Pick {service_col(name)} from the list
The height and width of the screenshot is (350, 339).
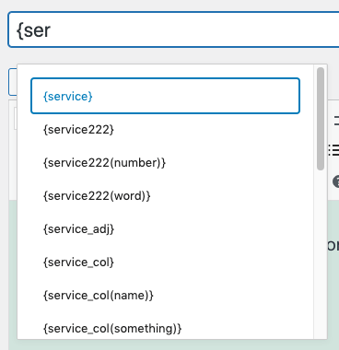[x=165, y=295]
